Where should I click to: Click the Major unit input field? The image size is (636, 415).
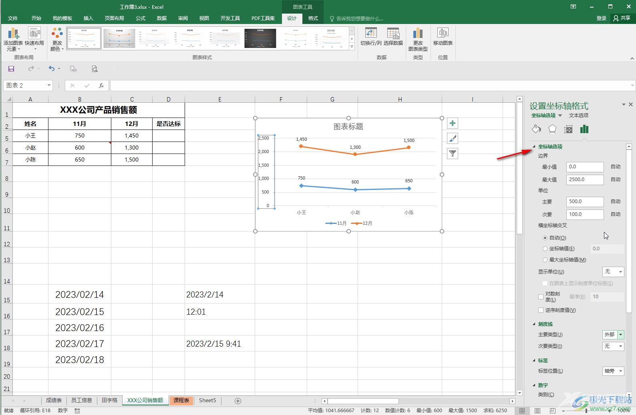click(585, 202)
